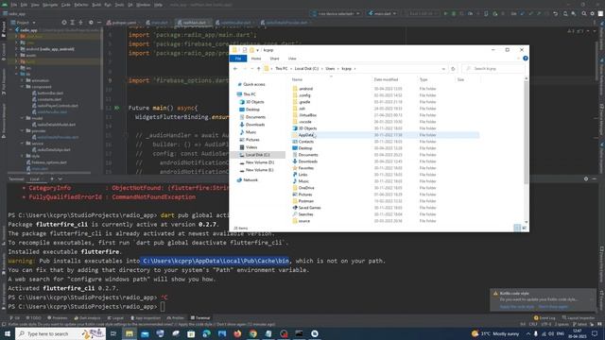Click 'This PC' in the address breadcrumb

(282, 69)
